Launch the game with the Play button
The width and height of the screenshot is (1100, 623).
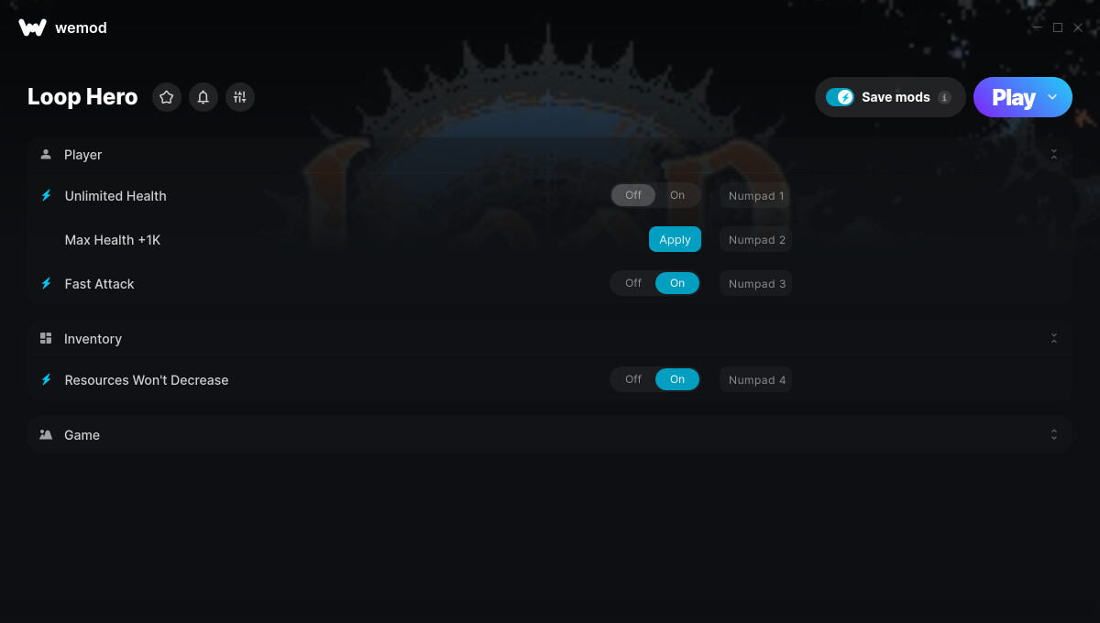pyautogui.click(x=1013, y=97)
